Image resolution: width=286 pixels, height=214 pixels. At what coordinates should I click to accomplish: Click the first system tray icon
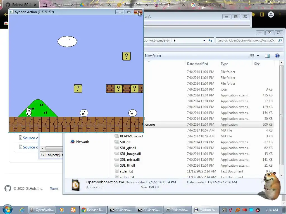pos(224,210)
